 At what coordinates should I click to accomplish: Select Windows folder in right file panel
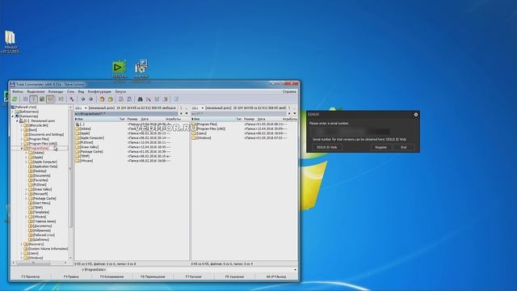[204, 138]
